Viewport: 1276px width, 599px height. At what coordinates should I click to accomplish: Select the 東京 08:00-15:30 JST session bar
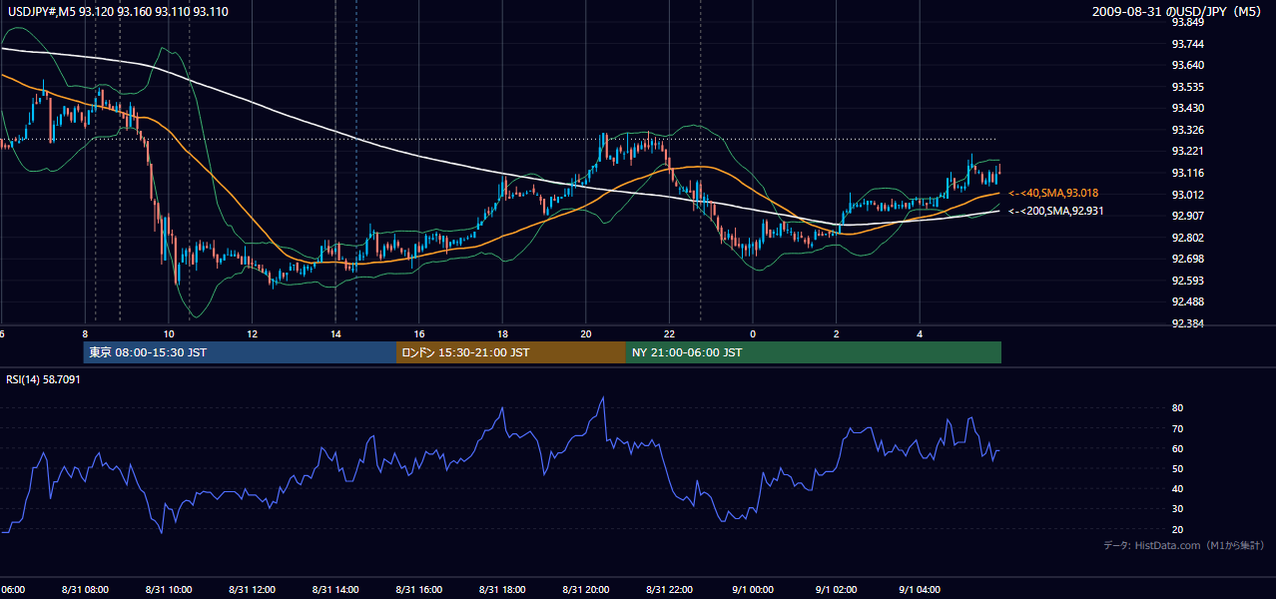tap(240, 352)
